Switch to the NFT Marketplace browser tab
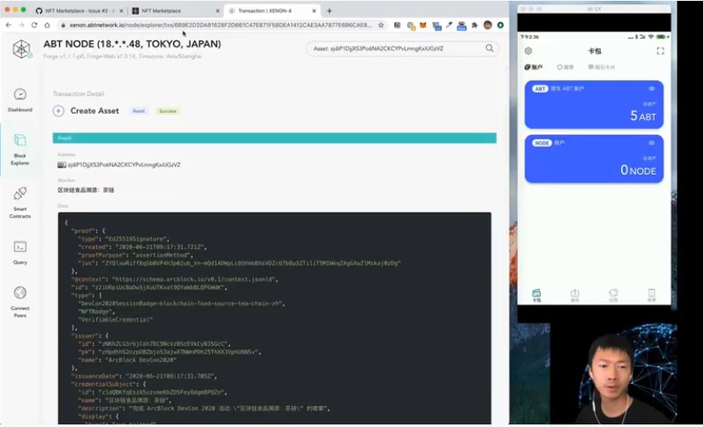 [x=173, y=10]
